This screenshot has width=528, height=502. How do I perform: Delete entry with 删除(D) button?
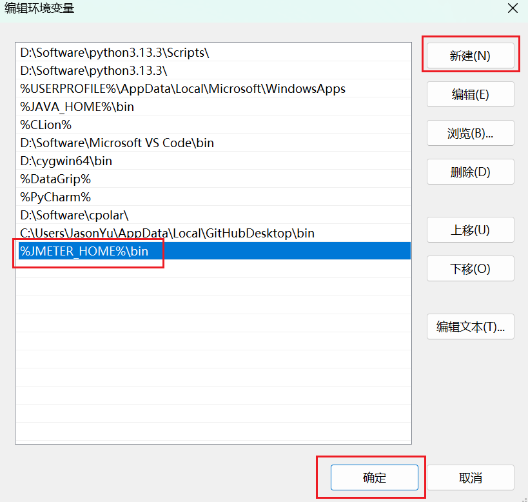click(470, 172)
